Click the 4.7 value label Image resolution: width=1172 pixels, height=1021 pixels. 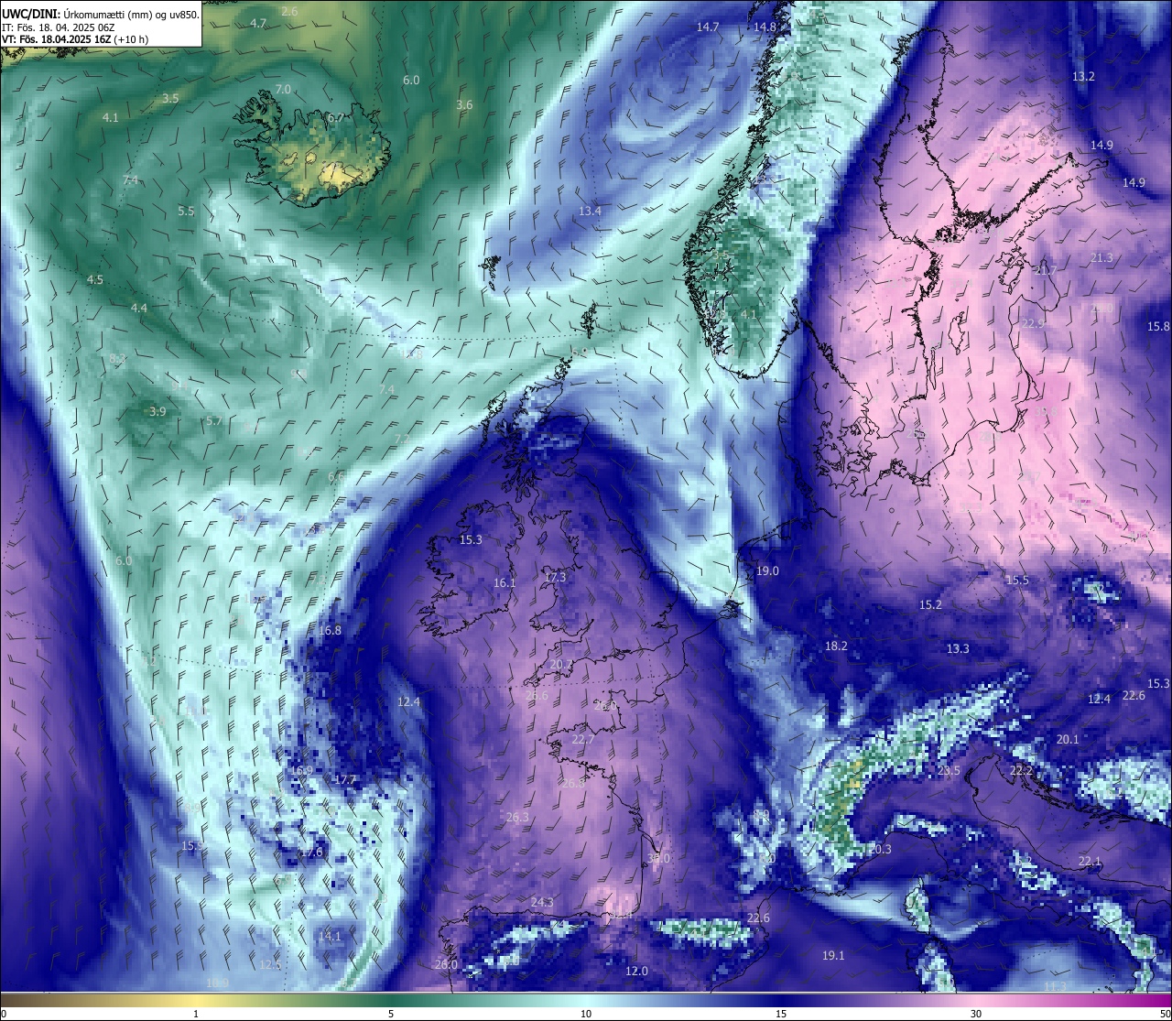click(258, 23)
